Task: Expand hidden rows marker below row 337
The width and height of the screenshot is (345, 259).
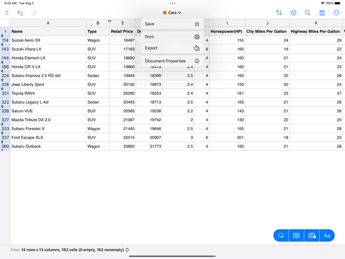Action: coord(2,142)
